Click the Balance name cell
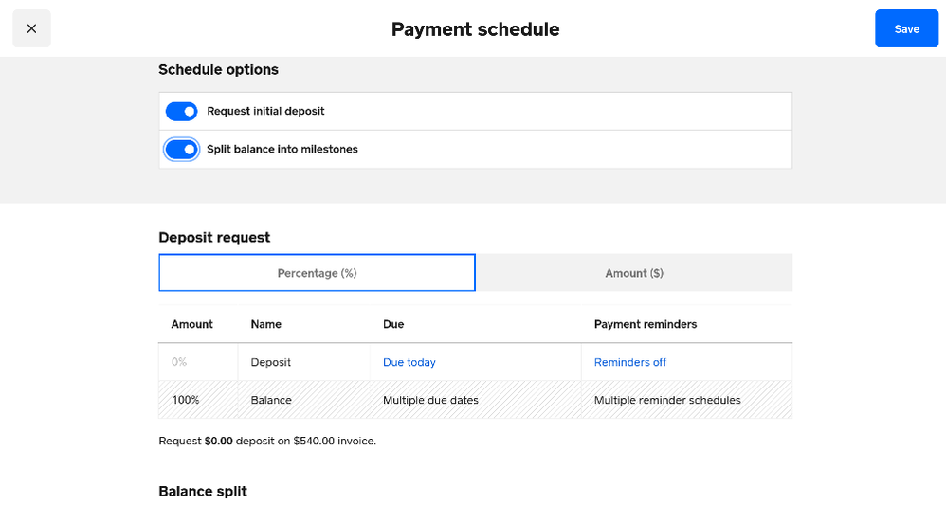Image resolution: width=946 pixels, height=505 pixels. coord(271,400)
